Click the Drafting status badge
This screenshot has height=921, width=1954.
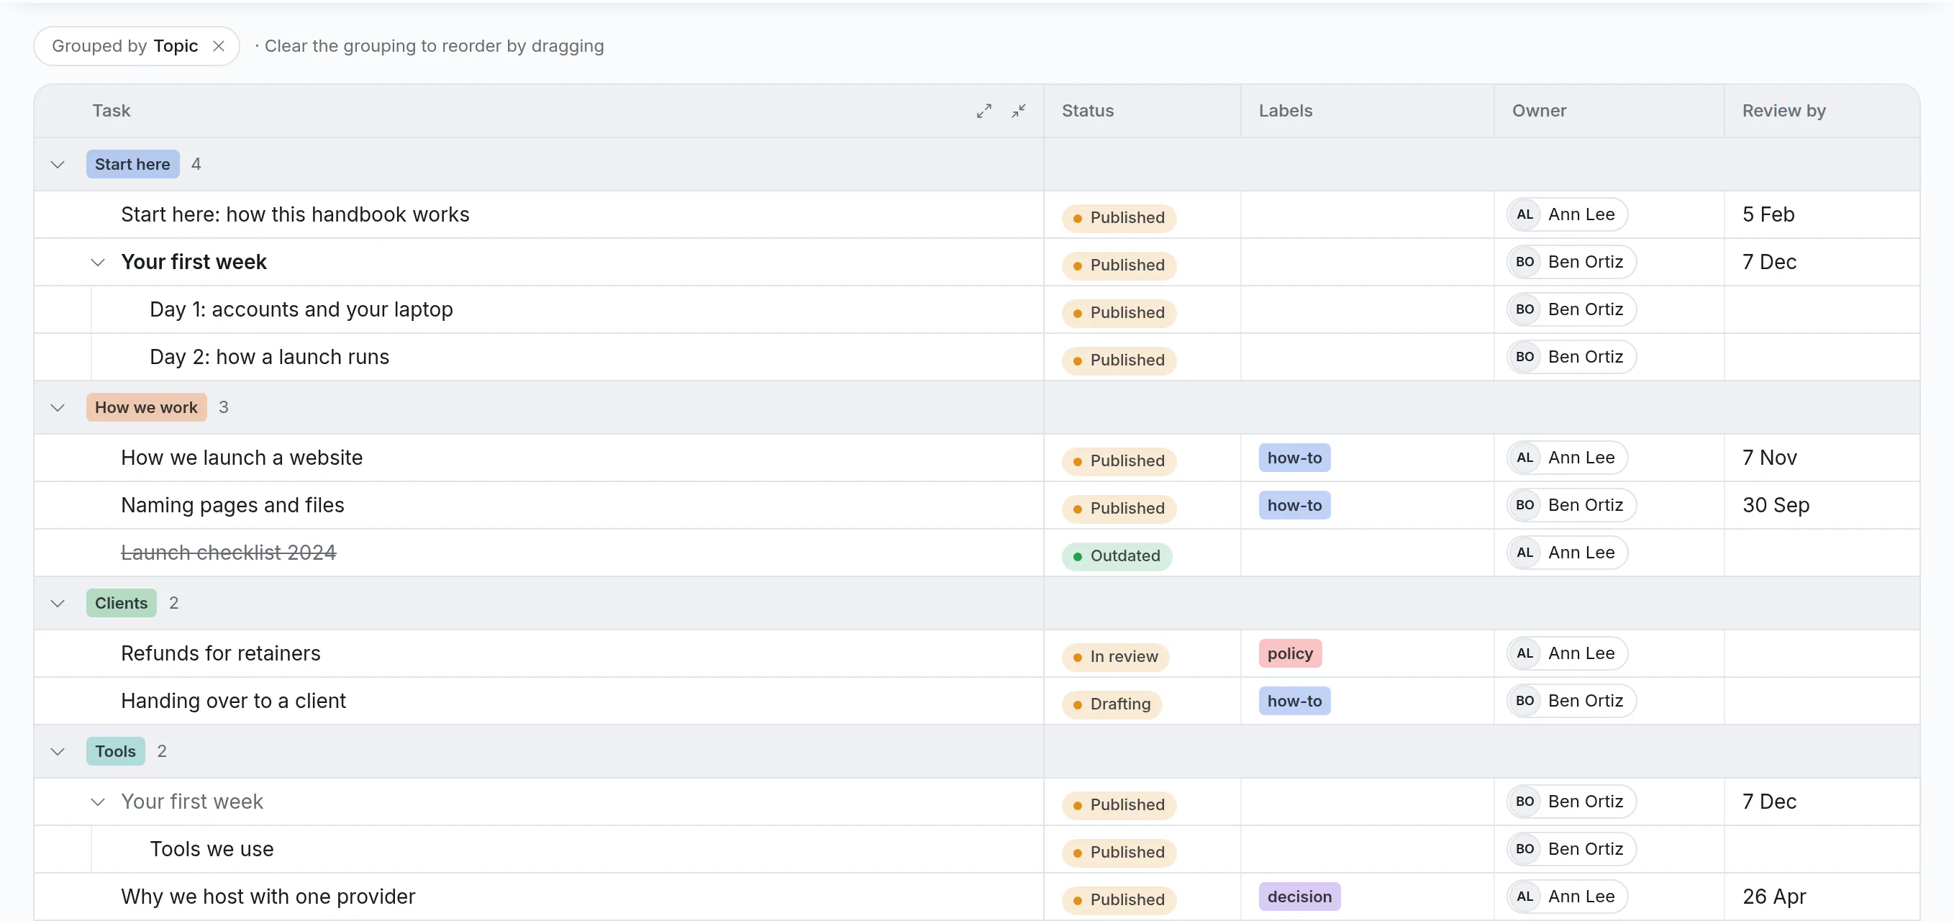pos(1112,704)
